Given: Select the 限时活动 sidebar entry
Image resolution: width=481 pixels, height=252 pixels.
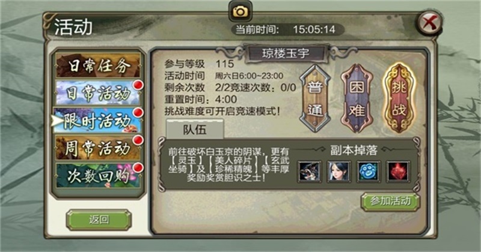Looking at the screenshot, I should 98,120.
